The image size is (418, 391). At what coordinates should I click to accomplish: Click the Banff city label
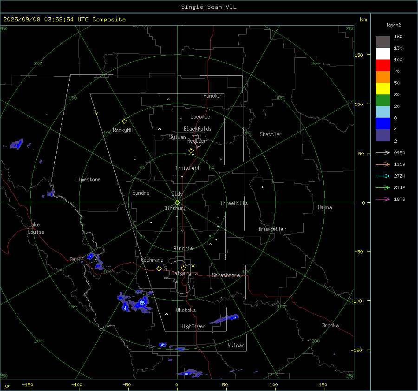coord(77,259)
